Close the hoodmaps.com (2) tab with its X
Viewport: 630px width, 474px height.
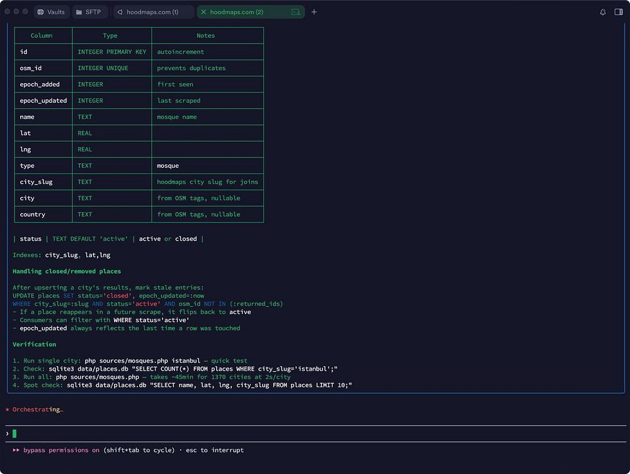pos(203,12)
